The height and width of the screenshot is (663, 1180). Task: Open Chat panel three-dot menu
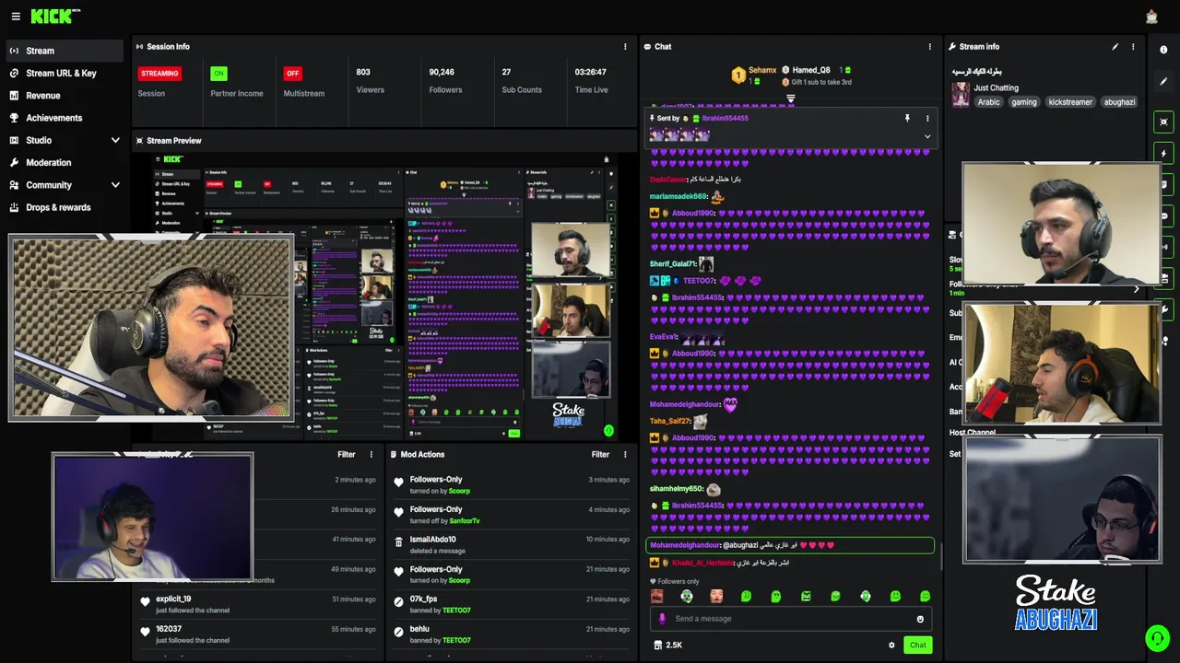point(929,47)
